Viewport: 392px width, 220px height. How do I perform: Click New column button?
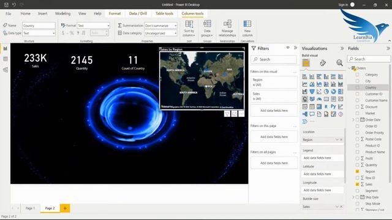[x=247, y=29]
